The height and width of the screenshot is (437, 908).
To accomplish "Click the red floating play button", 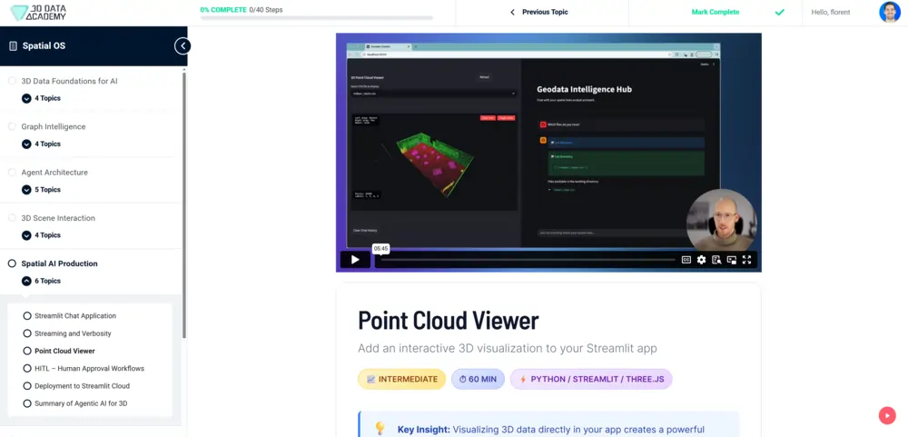I will click(x=886, y=415).
